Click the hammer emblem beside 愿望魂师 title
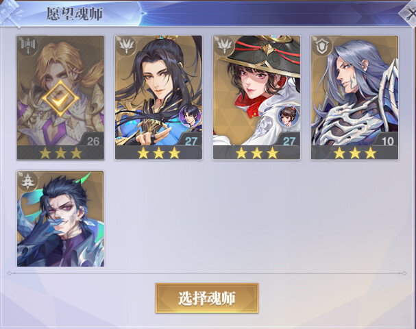 pos(10,13)
